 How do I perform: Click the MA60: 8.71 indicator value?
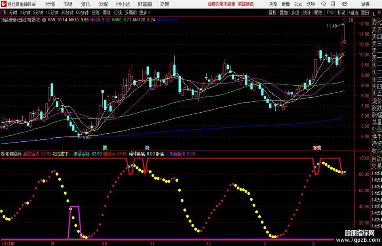121,20
